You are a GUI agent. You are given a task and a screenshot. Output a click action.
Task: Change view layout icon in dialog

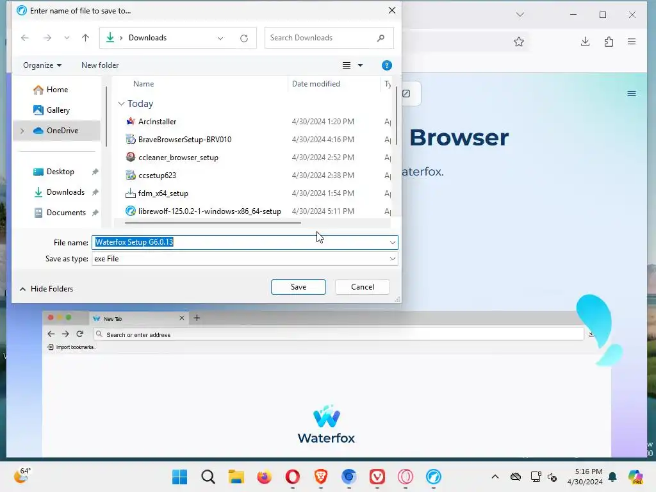click(x=347, y=65)
